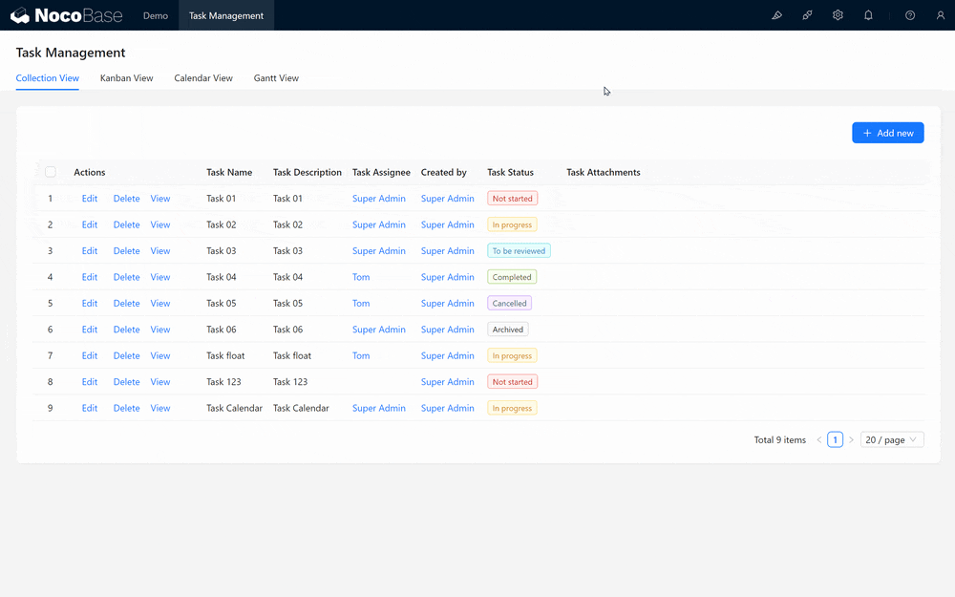Click the Archived status tag
The height and width of the screenshot is (597, 955).
[x=507, y=330]
